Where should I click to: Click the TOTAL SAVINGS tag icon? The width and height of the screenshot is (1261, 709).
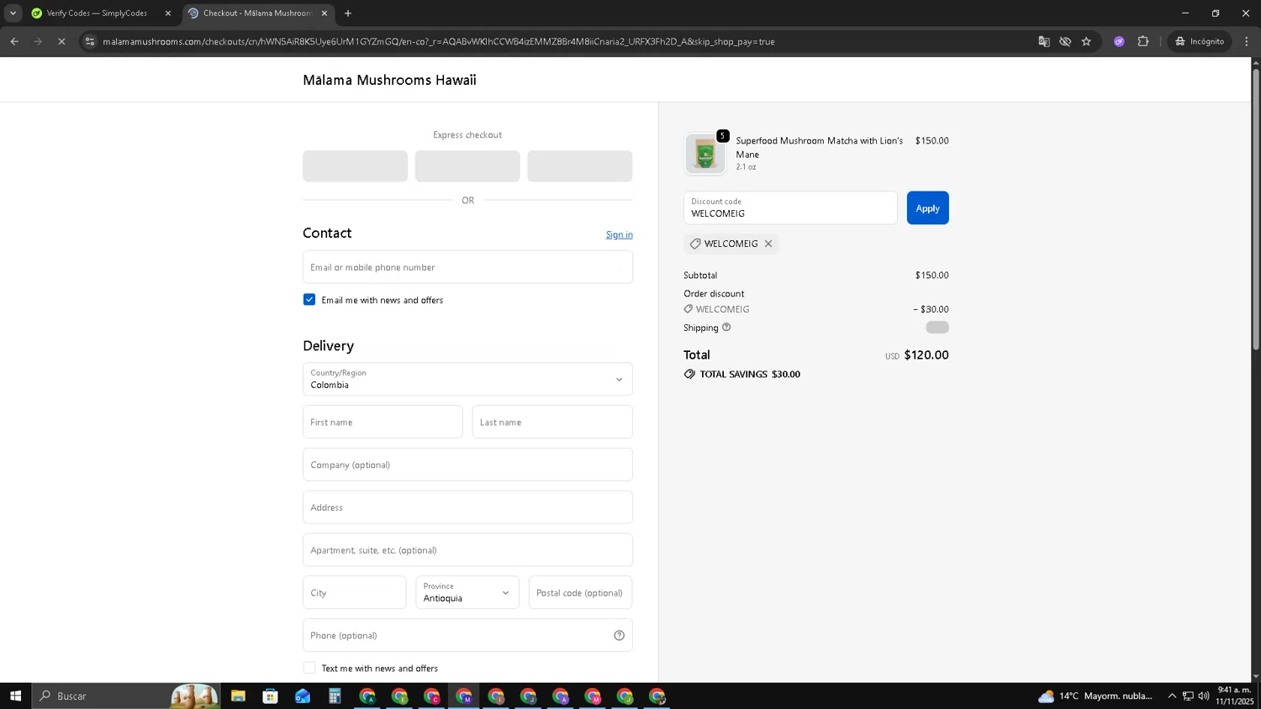(689, 374)
